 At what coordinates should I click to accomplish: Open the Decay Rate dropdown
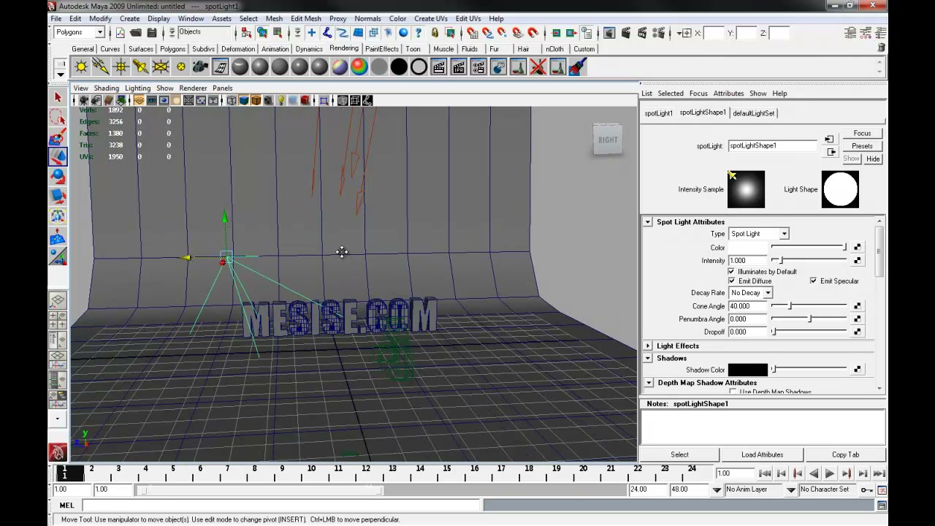pos(750,293)
